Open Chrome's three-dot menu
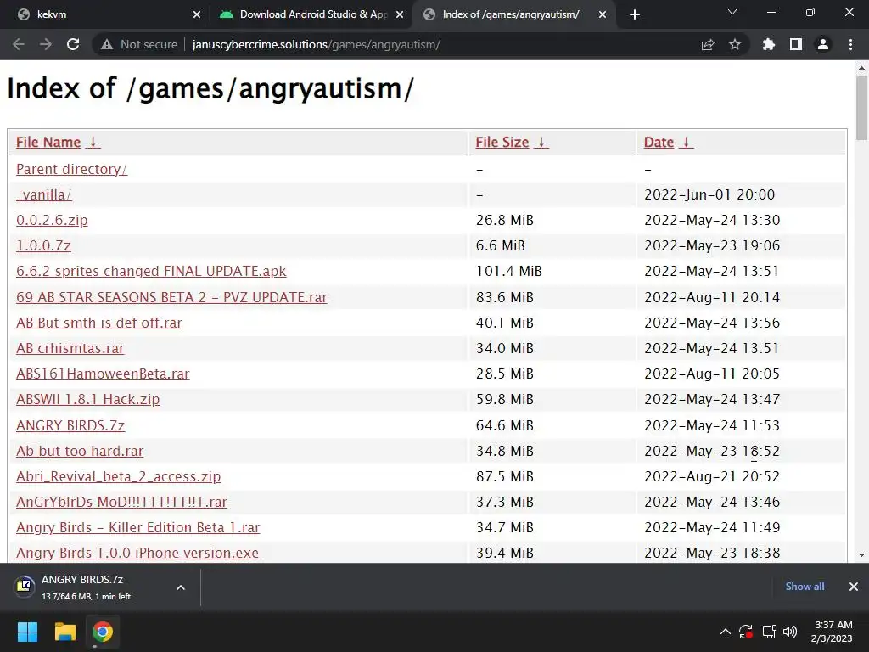The image size is (869, 652). (x=850, y=44)
